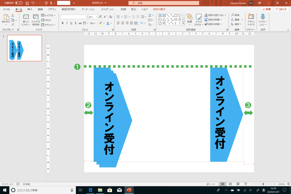Open the スライドの再利用 reuse slides tool
The height and width of the screenshot is (194, 291).
(36, 20)
